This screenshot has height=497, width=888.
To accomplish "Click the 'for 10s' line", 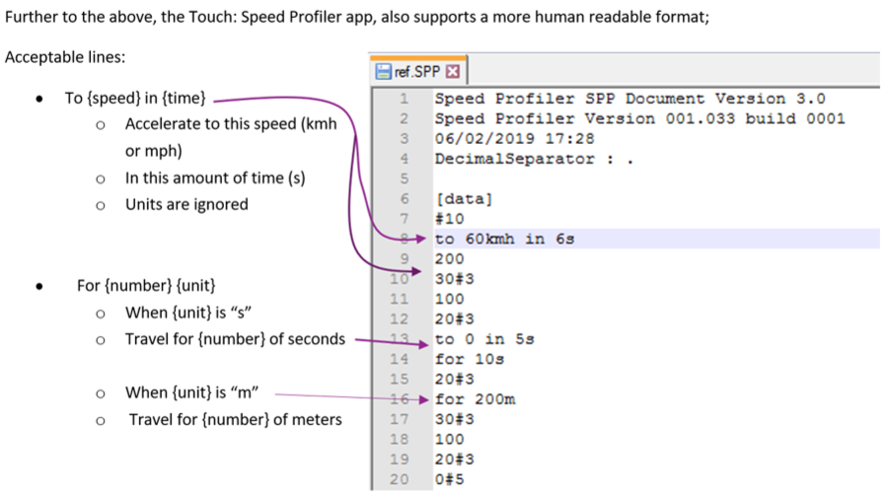I will [470, 360].
